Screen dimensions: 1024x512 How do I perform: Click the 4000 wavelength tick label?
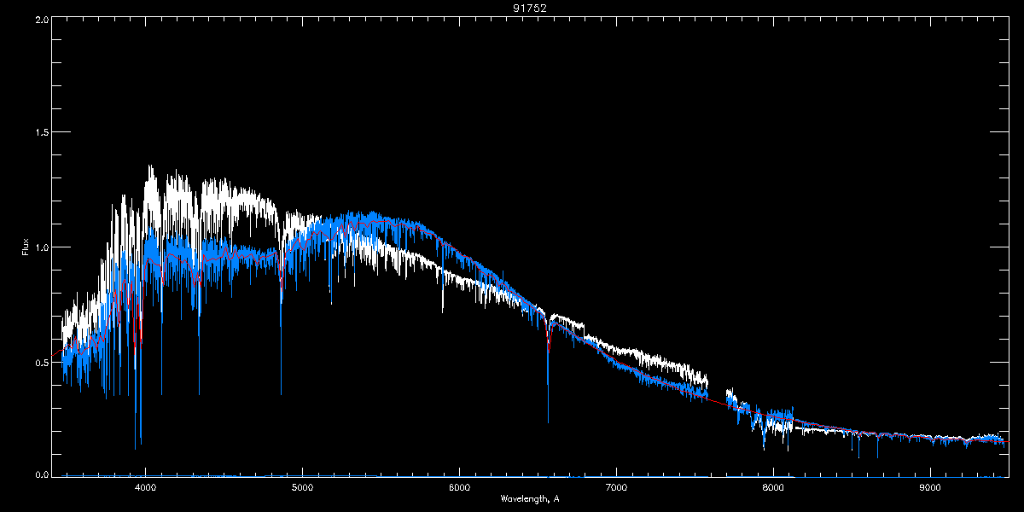click(146, 487)
